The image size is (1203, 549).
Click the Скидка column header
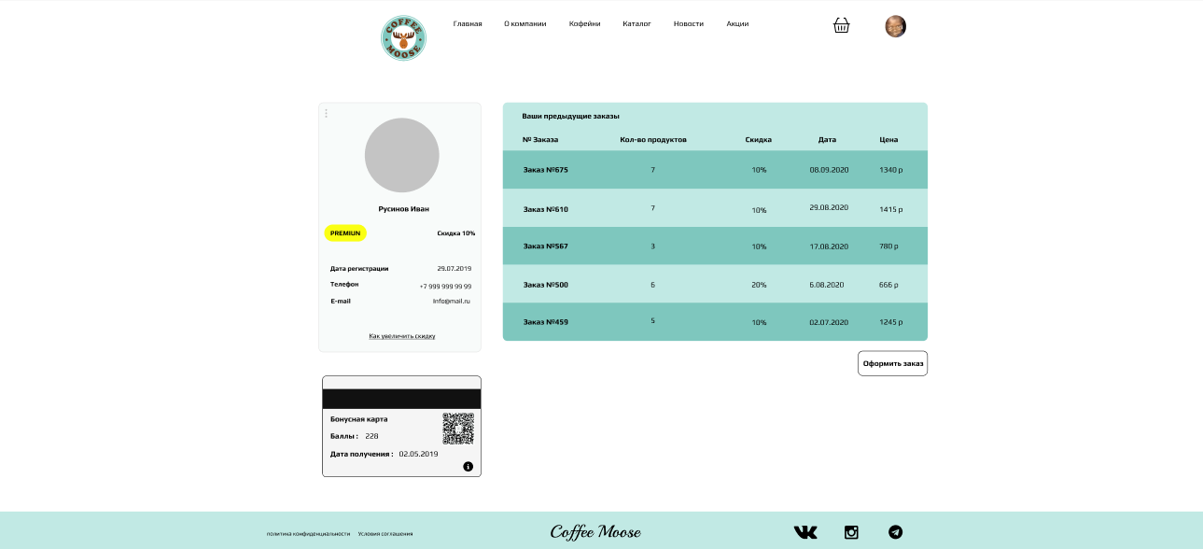(759, 140)
